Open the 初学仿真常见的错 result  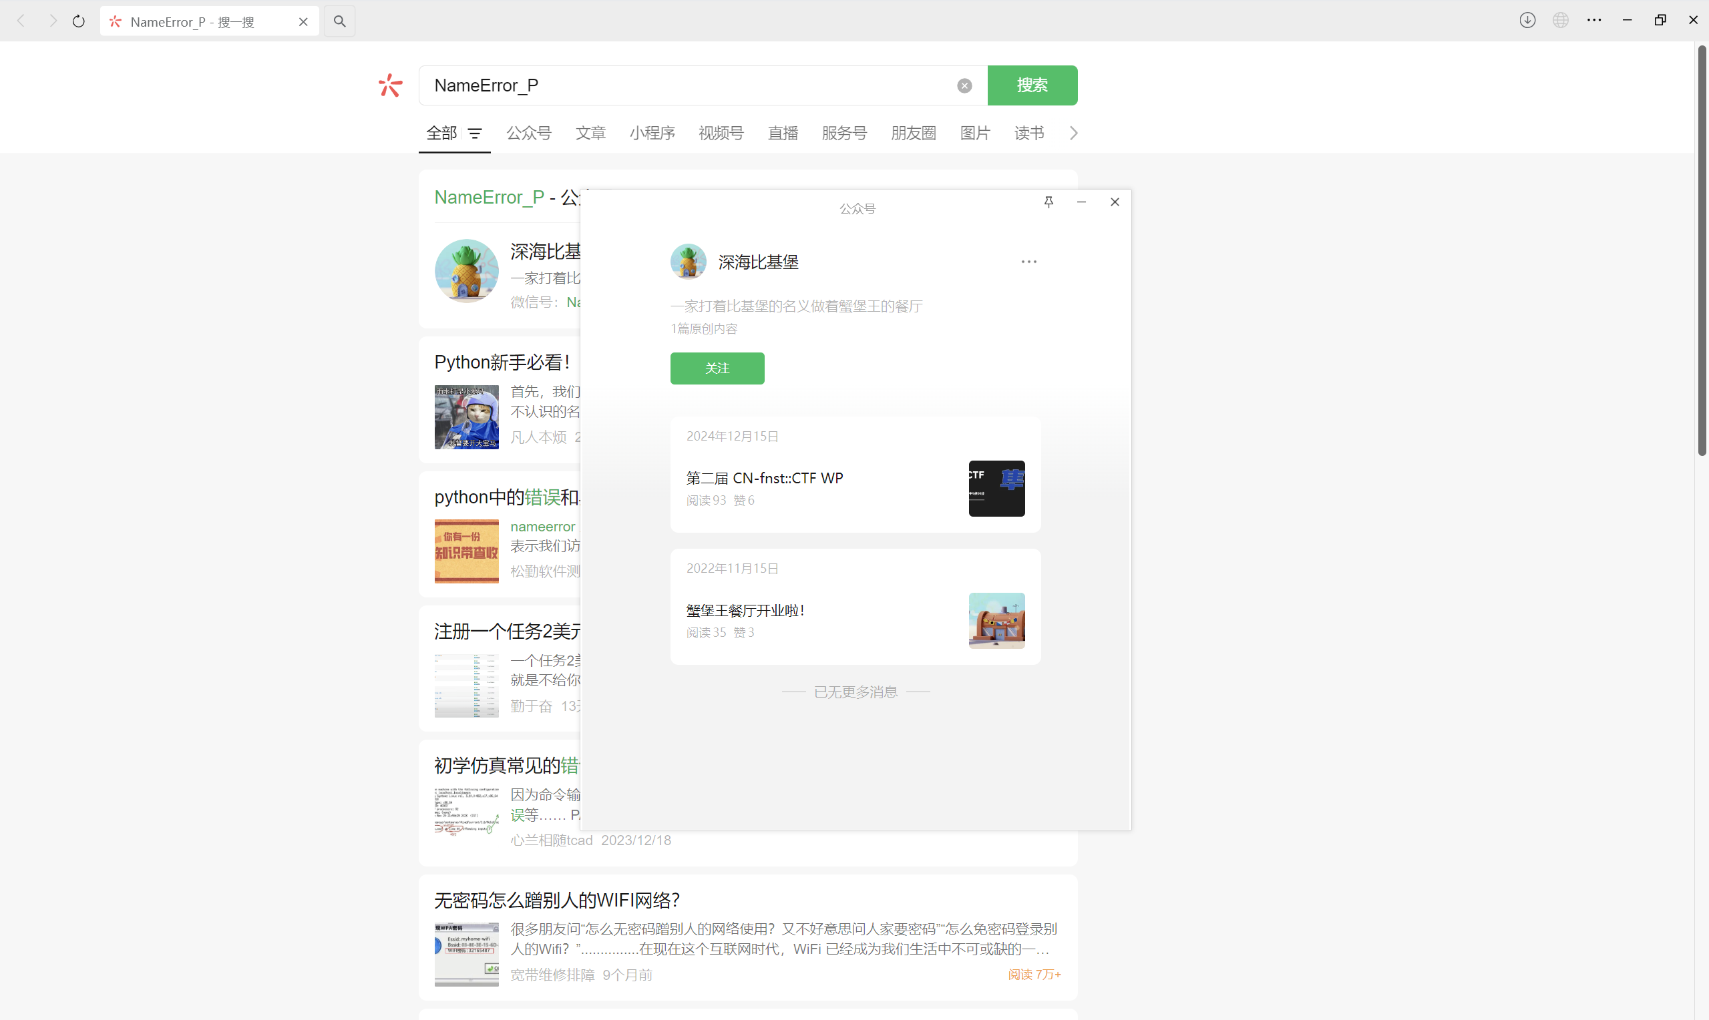[x=507, y=766]
